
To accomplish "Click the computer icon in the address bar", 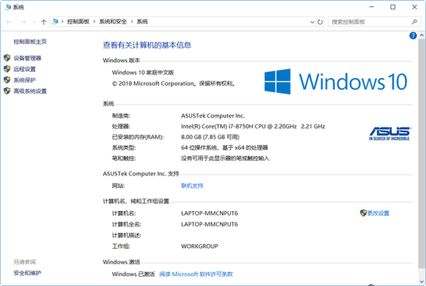I will click(56, 22).
